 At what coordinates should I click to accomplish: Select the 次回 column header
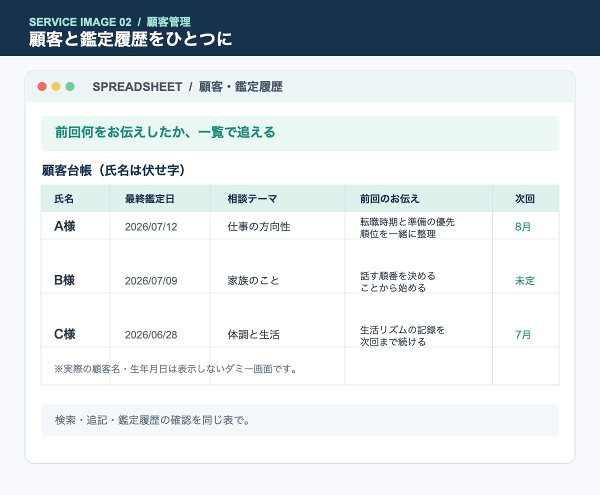point(525,199)
